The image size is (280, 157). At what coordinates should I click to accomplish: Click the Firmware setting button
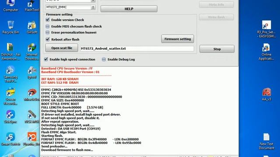[178, 39]
